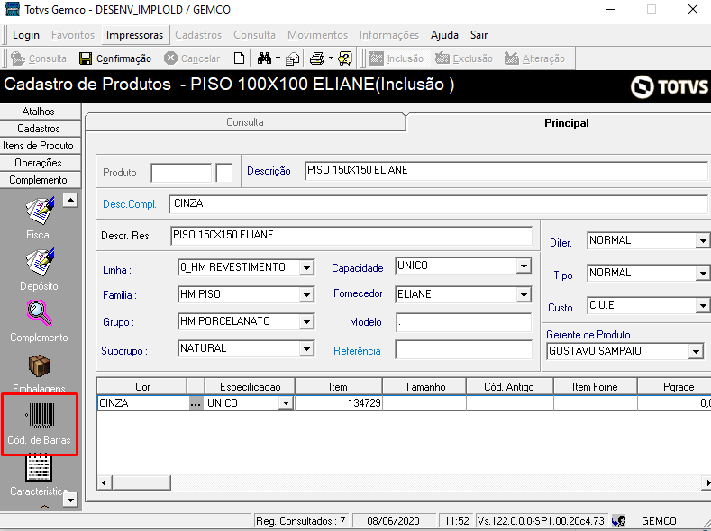The image size is (711, 531).
Task: Click the Cód. Antigo column header
Action: 509,387
